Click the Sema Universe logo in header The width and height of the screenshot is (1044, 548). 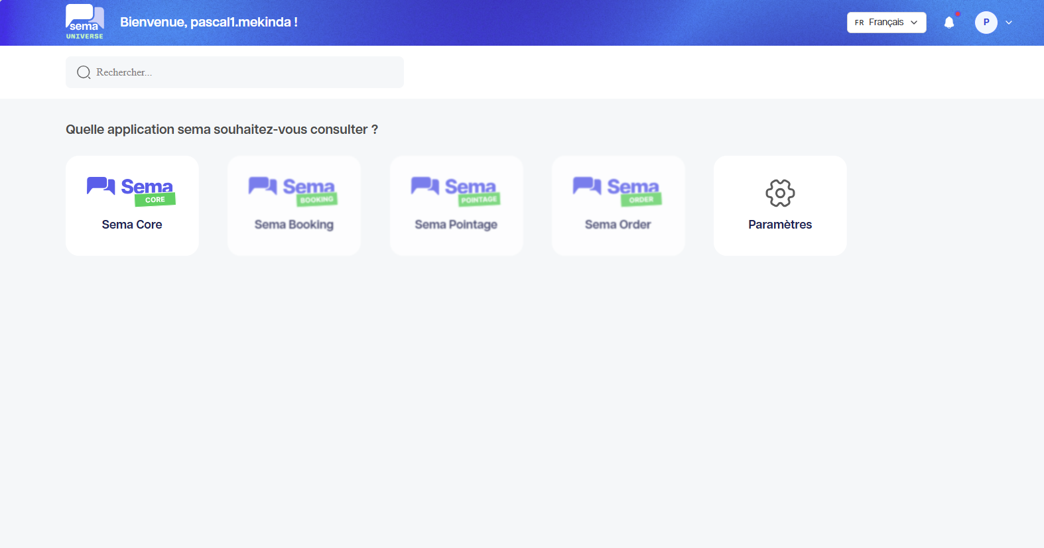click(85, 22)
